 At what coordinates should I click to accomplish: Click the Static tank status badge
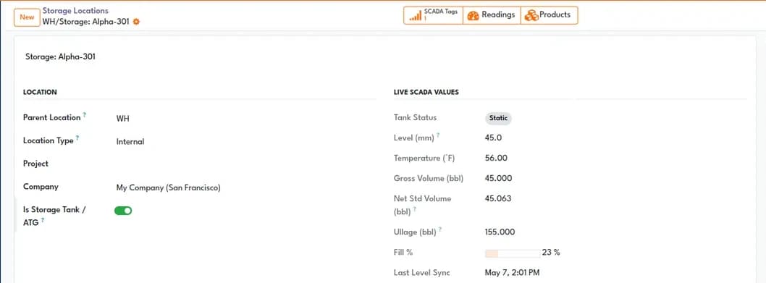coord(498,118)
